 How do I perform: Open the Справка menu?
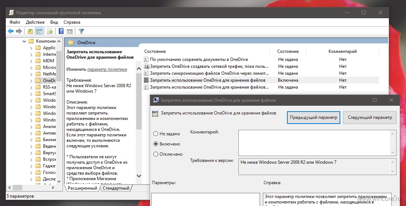tap(72, 22)
